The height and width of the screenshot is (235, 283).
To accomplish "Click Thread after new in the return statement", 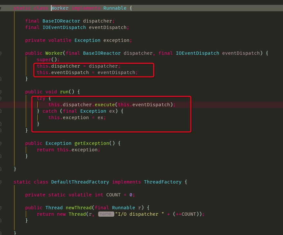I will click(77, 214).
